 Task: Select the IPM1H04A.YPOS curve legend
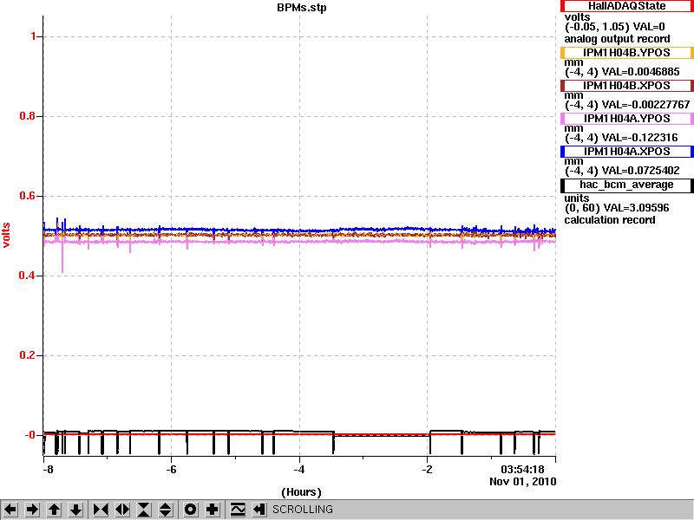pyautogui.click(x=626, y=119)
